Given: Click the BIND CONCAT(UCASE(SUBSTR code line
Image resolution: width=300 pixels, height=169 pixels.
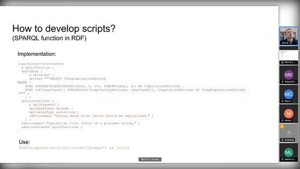Looking at the screenshot, I should tap(105, 86).
